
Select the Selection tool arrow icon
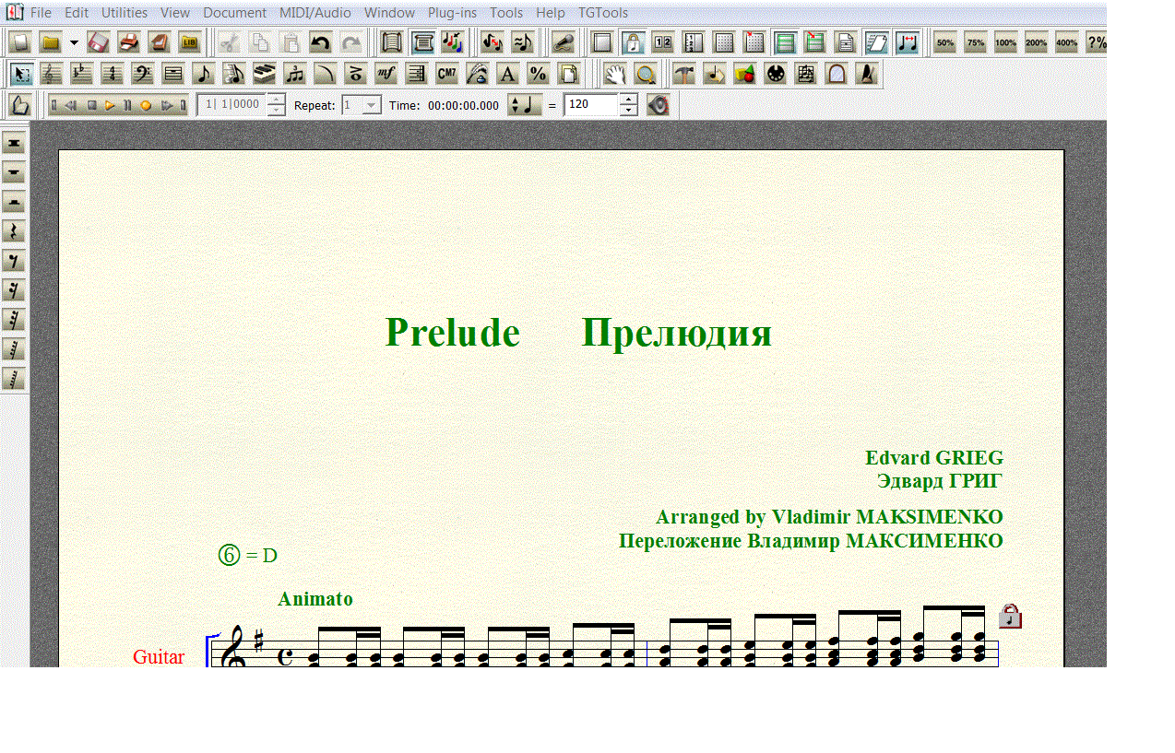coord(21,74)
